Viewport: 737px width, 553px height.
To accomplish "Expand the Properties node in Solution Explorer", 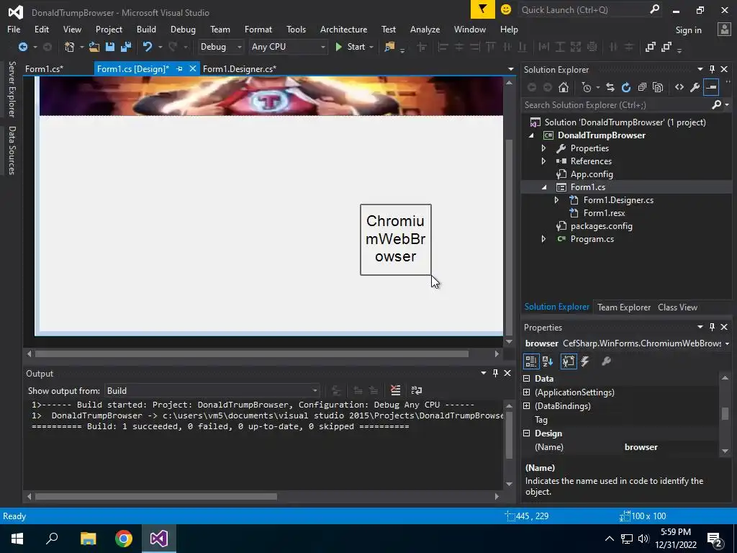I will click(543, 148).
